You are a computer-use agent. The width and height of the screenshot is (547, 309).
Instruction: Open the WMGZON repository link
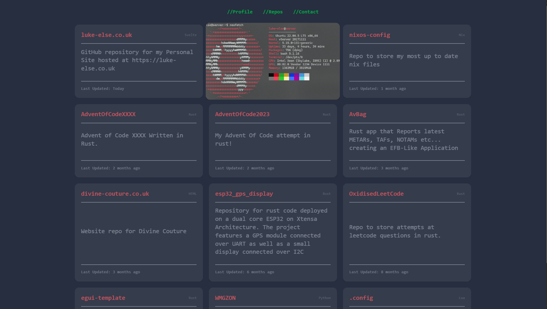pos(225,298)
